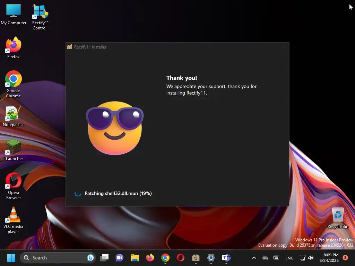Open File Explorer from the taskbar
The height and width of the screenshot is (266, 355).
[x=135, y=258]
